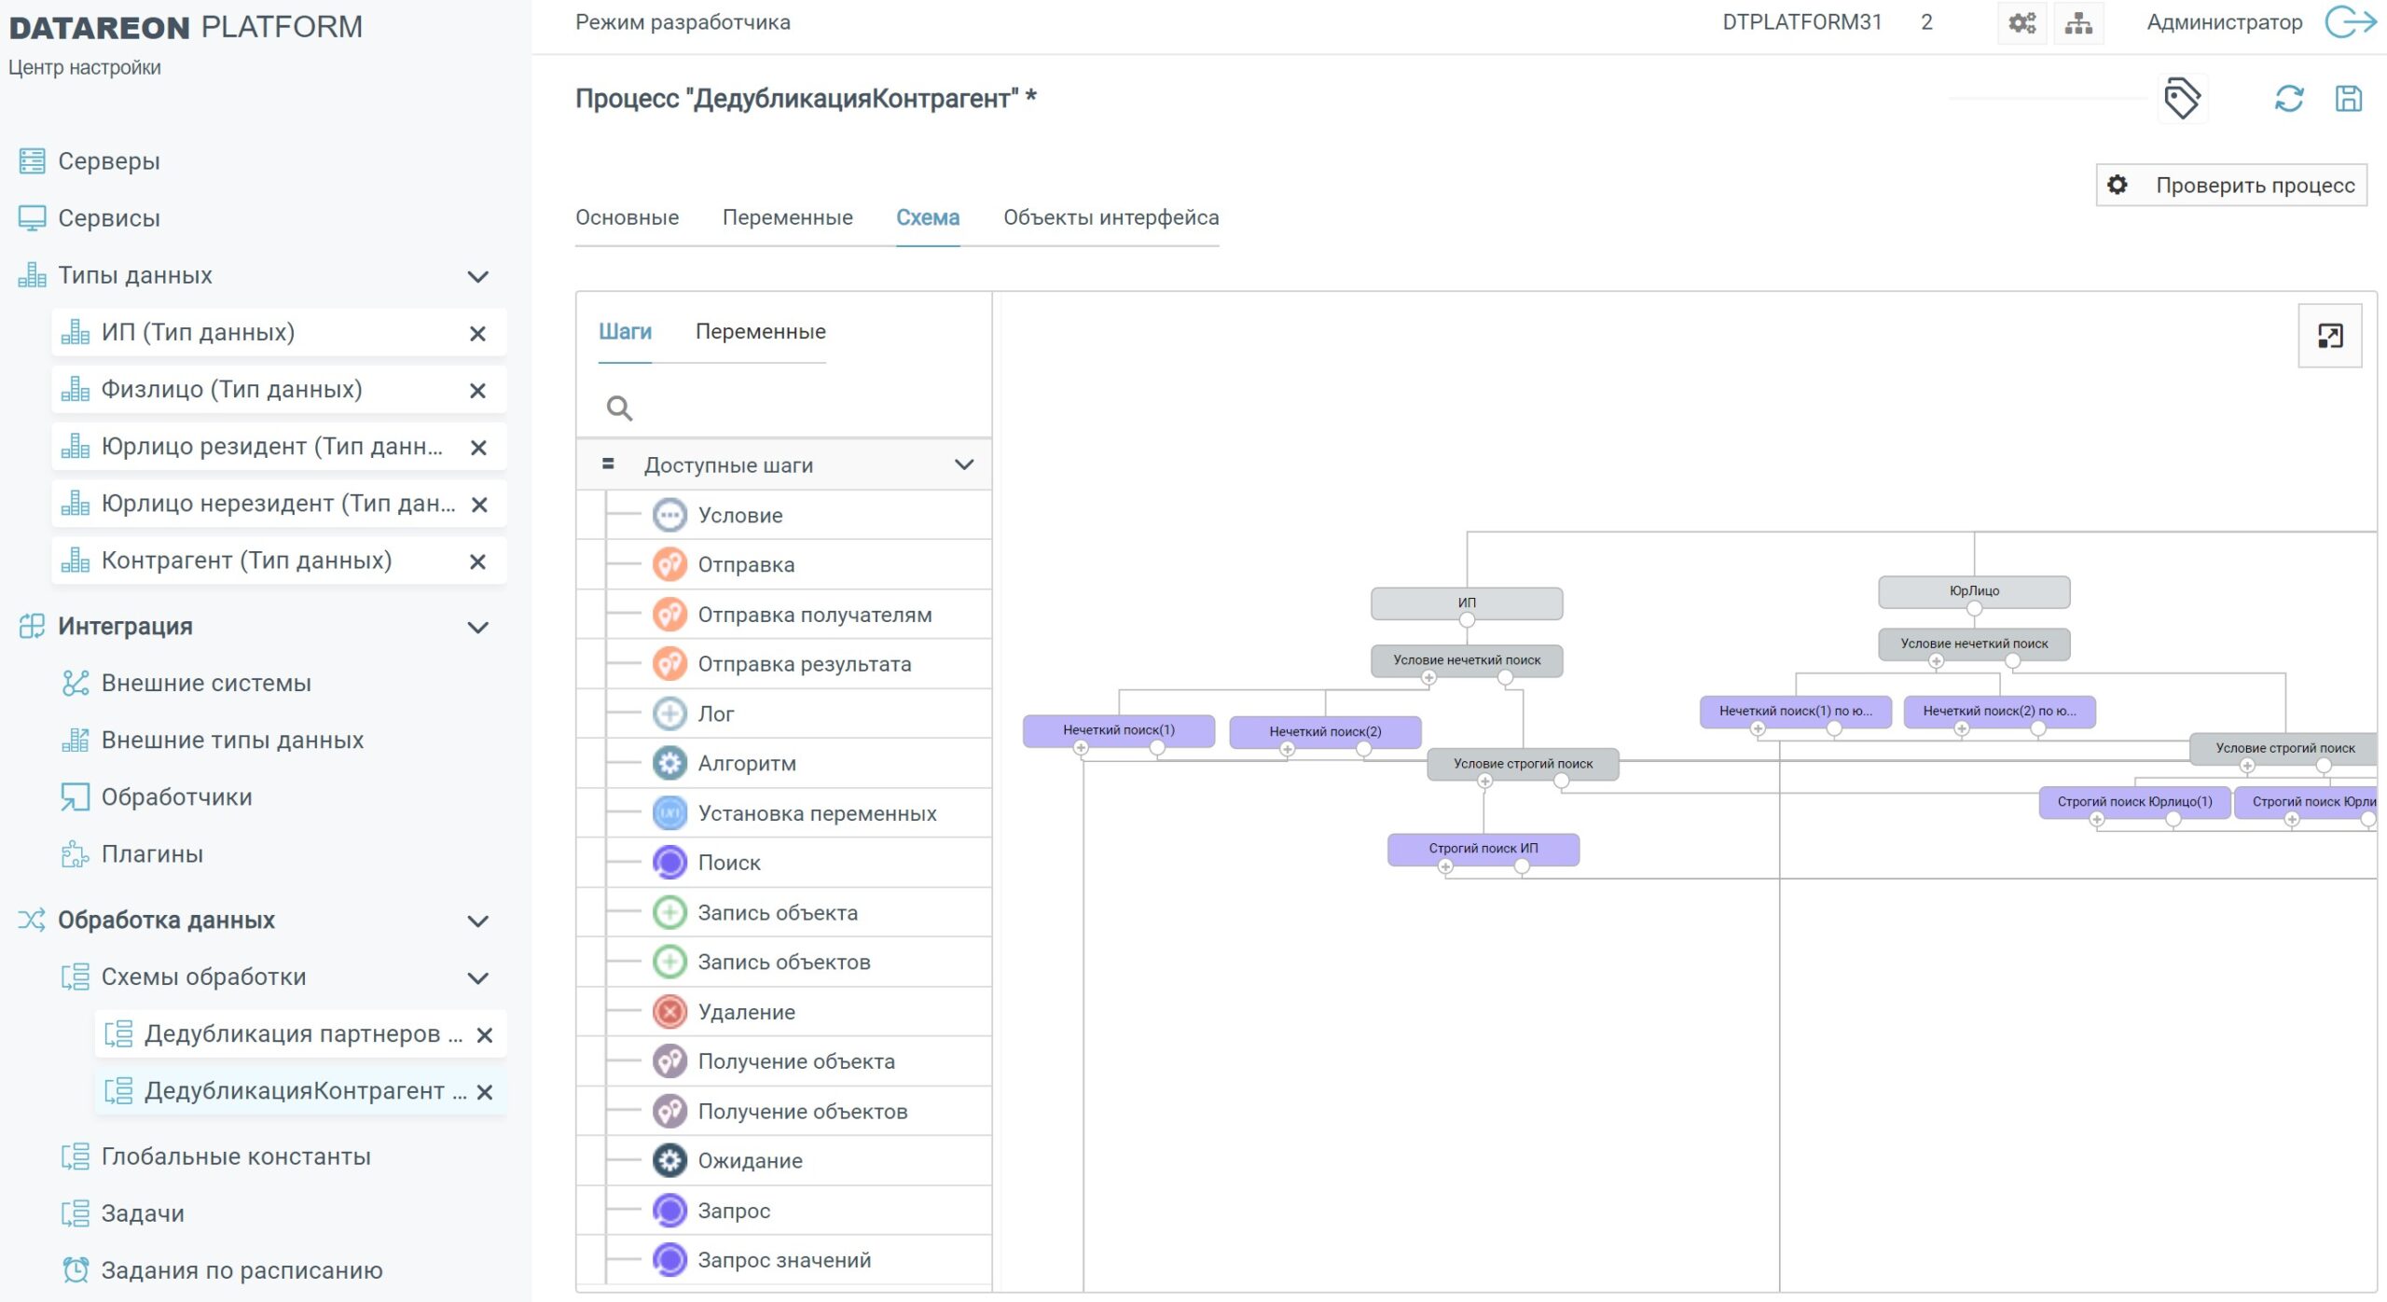
Task: Open Внешние системы in sidebar
Action: point(206,683)
